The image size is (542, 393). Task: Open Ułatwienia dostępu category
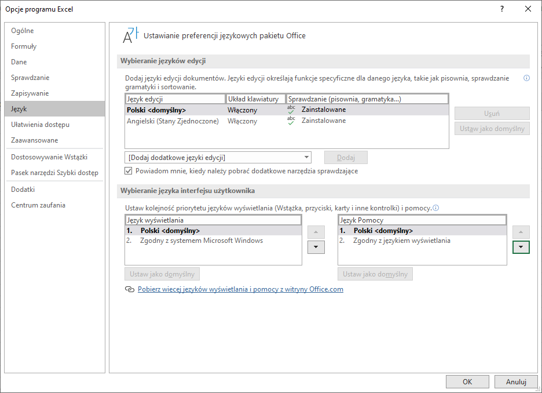(x=54, y=125)
